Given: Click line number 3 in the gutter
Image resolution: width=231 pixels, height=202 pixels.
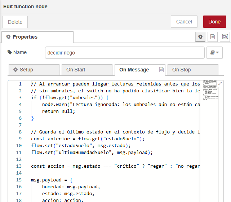Looking at the screenshot, I should click(x=20, y=98).
